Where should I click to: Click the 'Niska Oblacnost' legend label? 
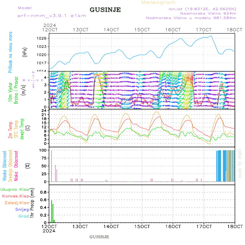16,166
